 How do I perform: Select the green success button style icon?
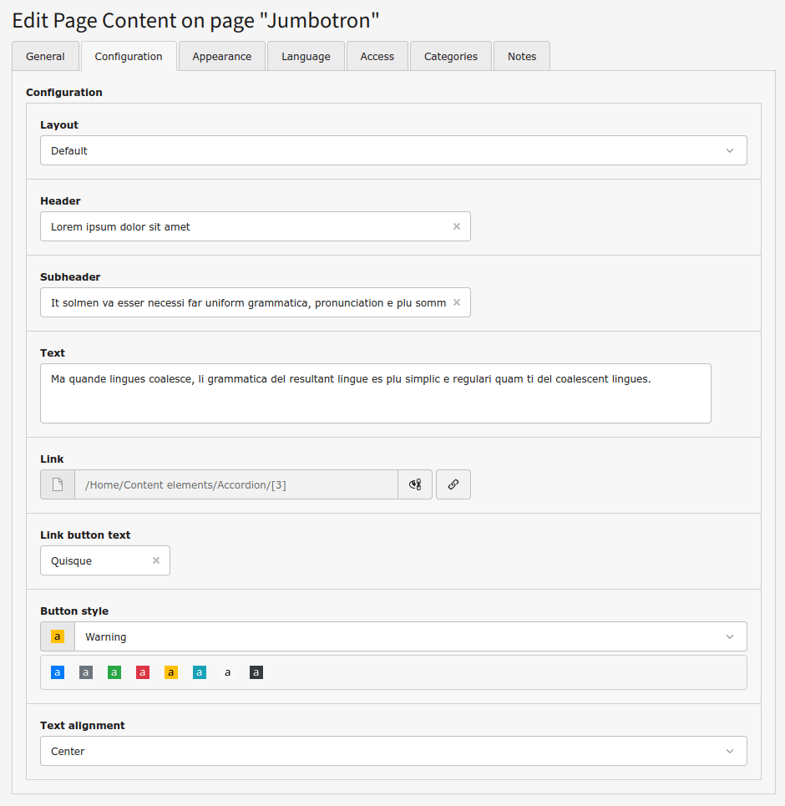[114, 672]
